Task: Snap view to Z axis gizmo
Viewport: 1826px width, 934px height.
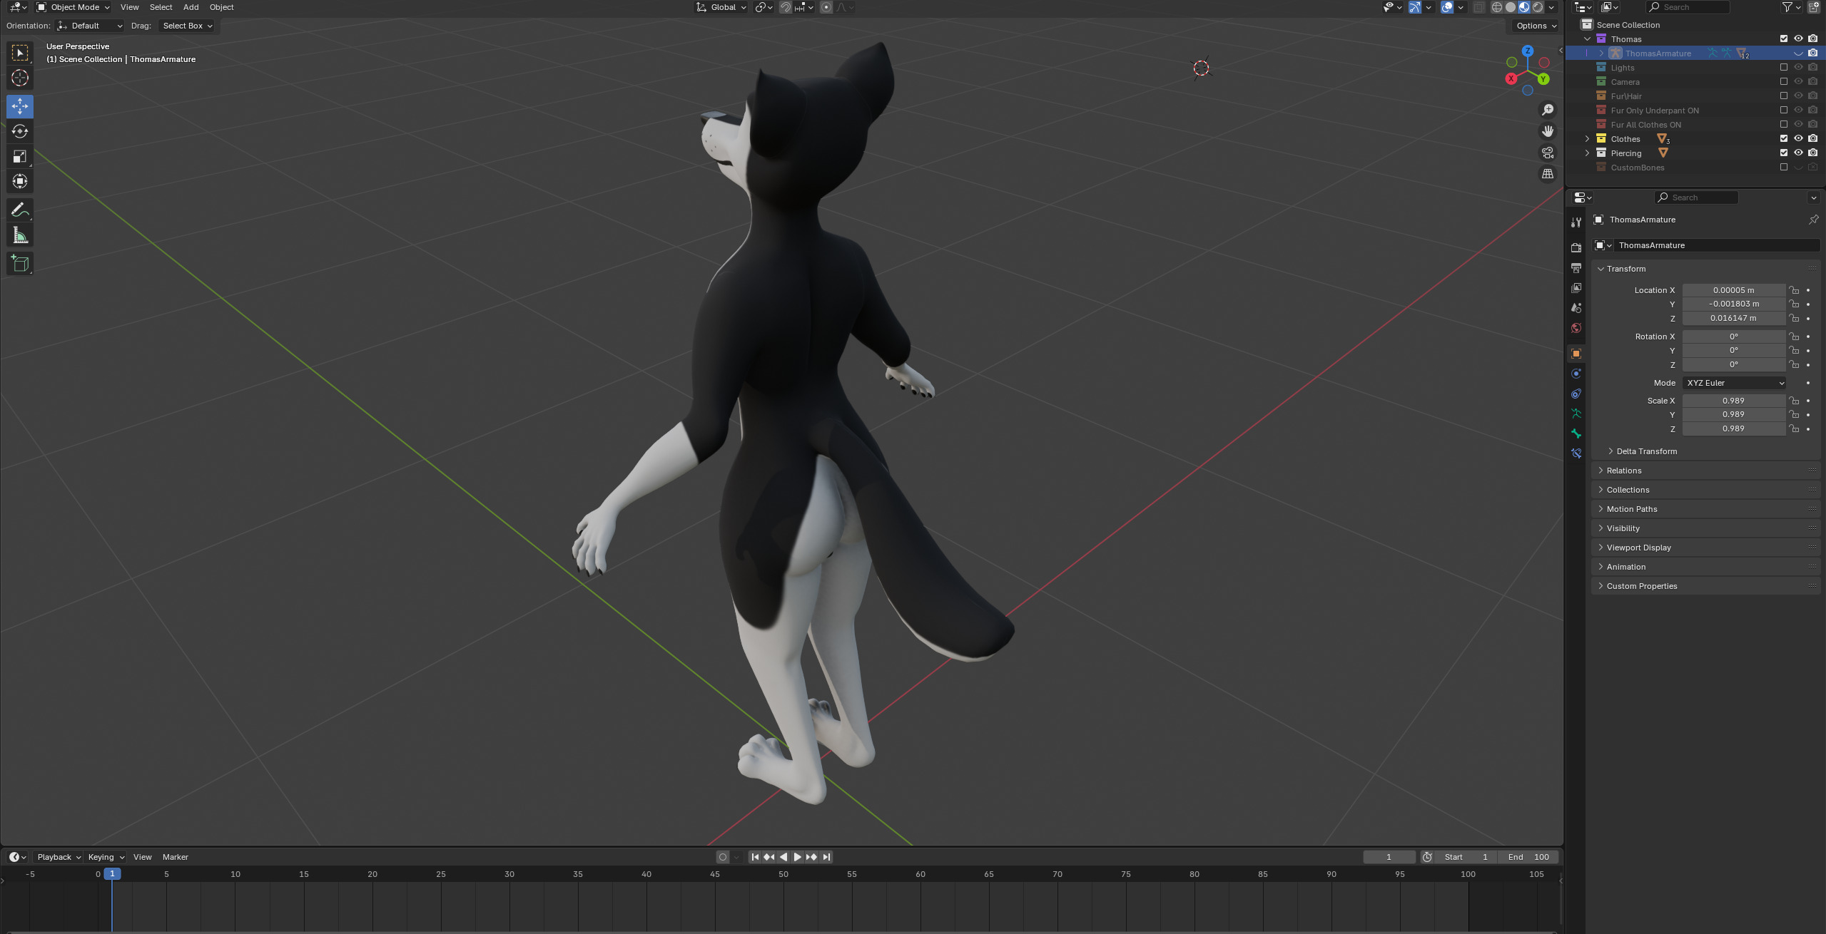Action: pos(1527,51)
